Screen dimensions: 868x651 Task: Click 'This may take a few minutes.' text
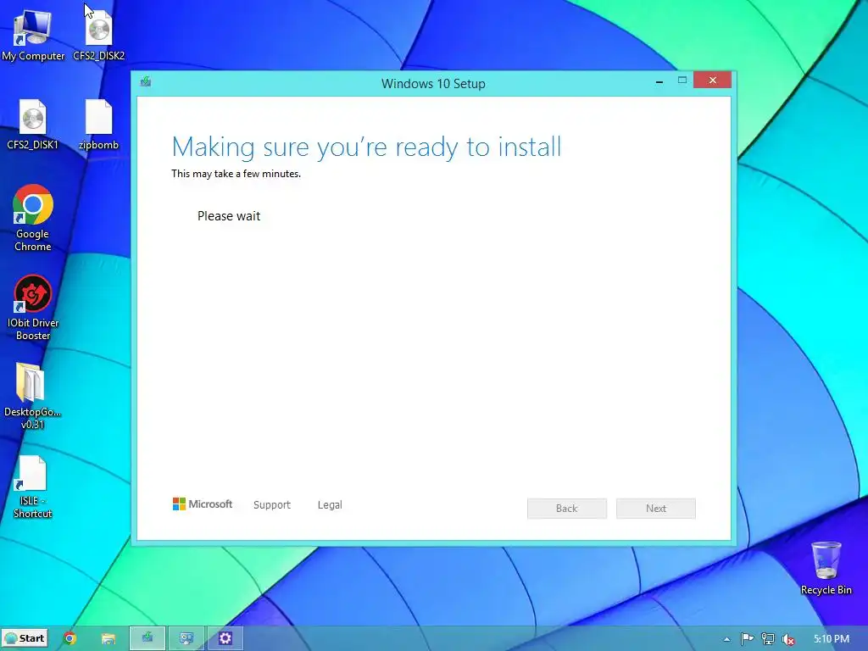236,174
